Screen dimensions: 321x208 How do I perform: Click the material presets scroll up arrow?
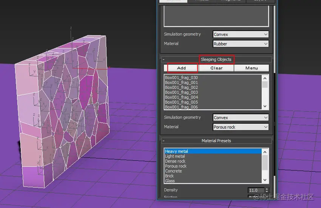coord(265,152)
